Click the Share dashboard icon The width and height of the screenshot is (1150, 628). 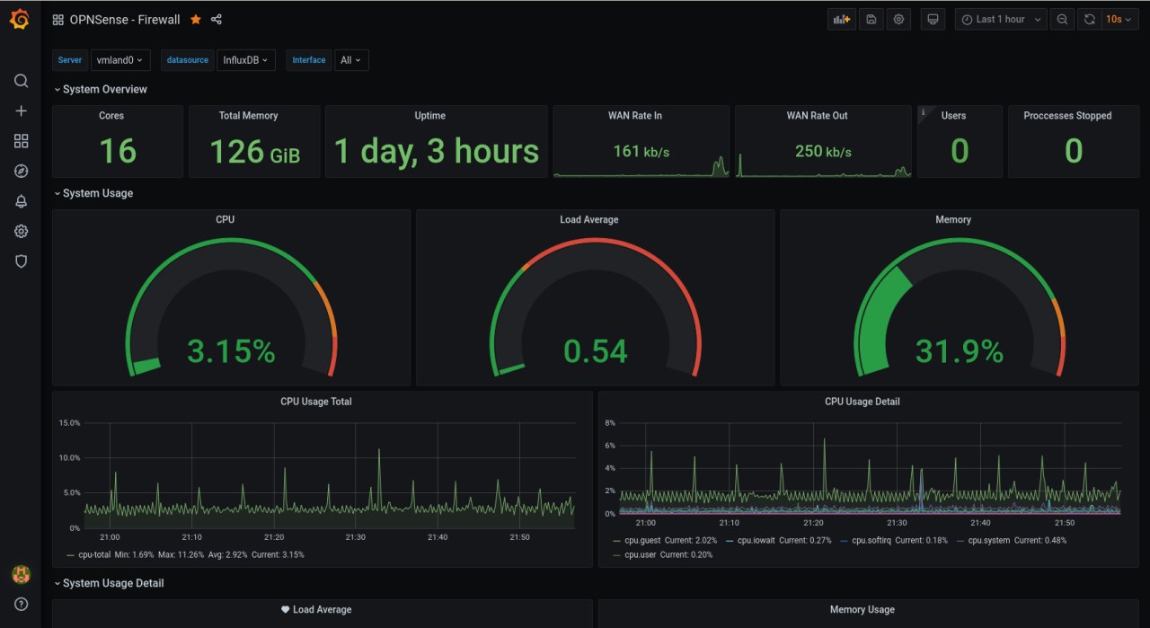coord(217,19)
